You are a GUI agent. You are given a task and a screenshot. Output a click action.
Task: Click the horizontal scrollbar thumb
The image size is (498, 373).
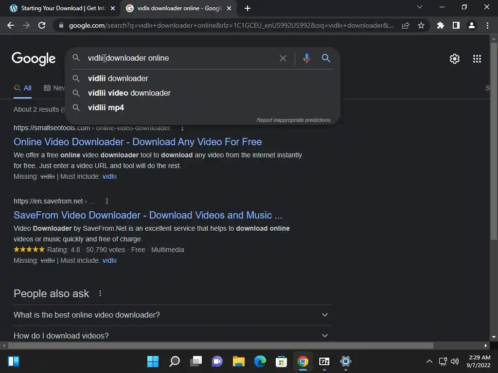(221, 345)
